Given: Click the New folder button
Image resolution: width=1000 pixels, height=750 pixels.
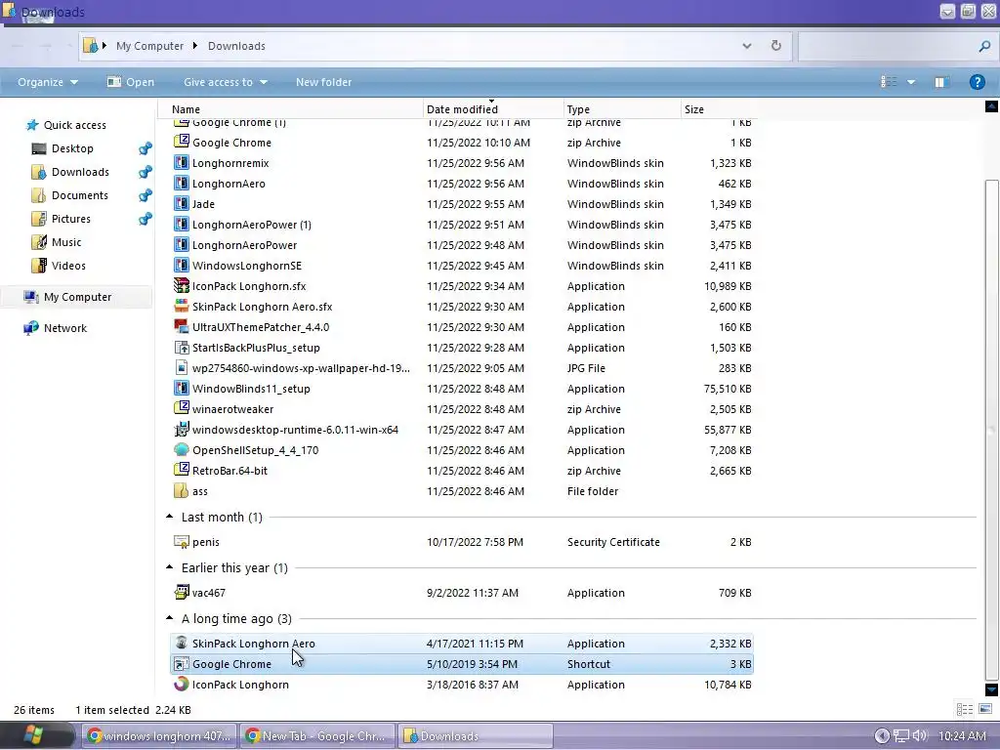Looking at the screenshot, I should pyautogui.click(x=323, y=82).
